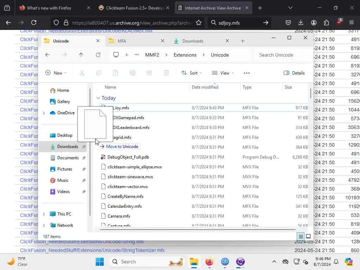360x270 pixels.
Task: Go up one folder level
Action: (81, 55)
